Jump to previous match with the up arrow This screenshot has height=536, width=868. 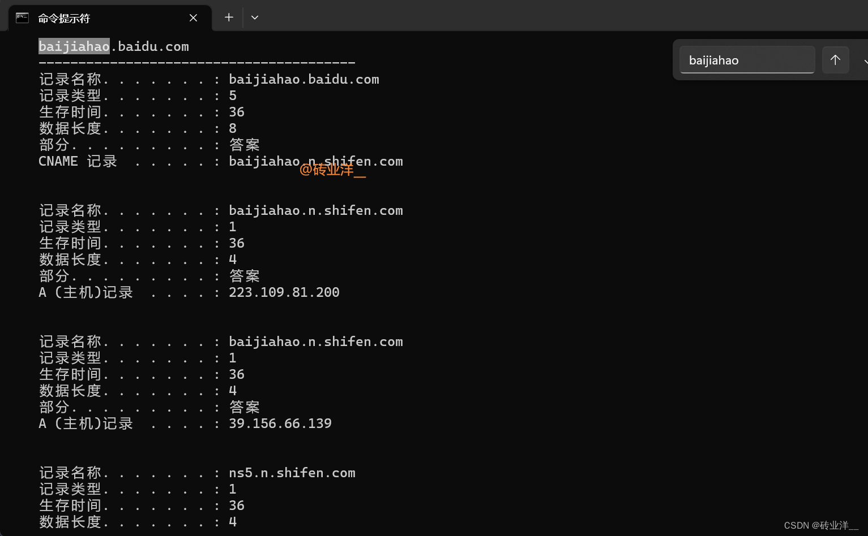835,60
